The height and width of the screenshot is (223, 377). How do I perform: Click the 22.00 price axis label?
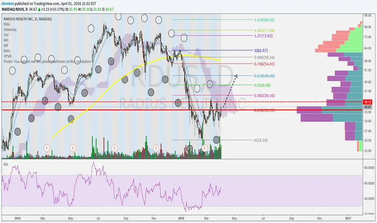pyautogui.click(x=368, y=151)
